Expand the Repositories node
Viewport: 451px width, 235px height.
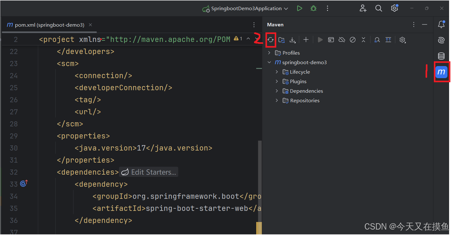click(x=277, y=100)
